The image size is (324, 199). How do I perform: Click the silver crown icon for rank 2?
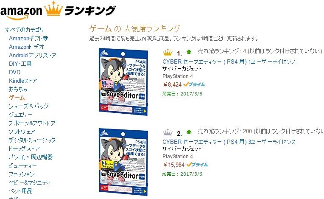[x=168, y=132]
